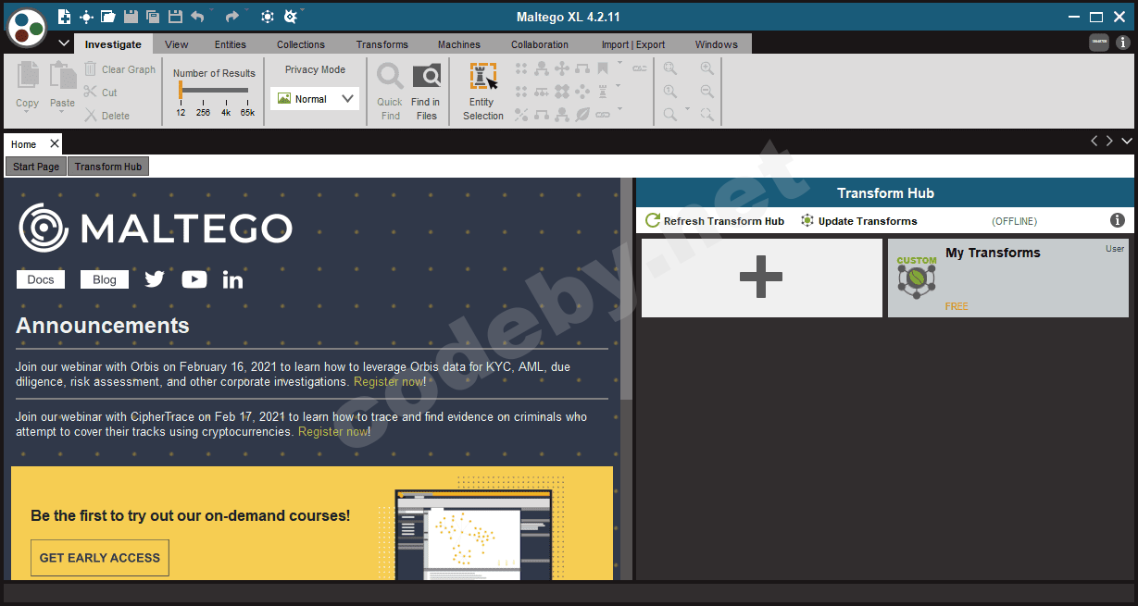Open the Windows ribbon tab

pos(717,44)
